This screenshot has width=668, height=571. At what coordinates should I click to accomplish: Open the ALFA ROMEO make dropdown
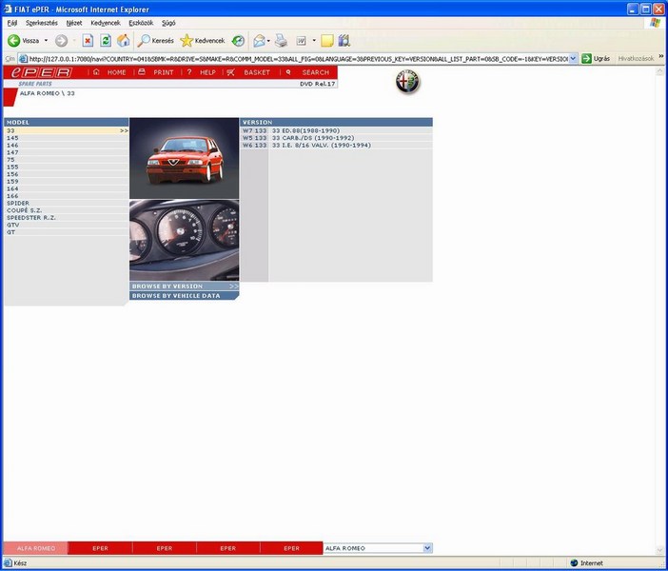coord(378,548)
